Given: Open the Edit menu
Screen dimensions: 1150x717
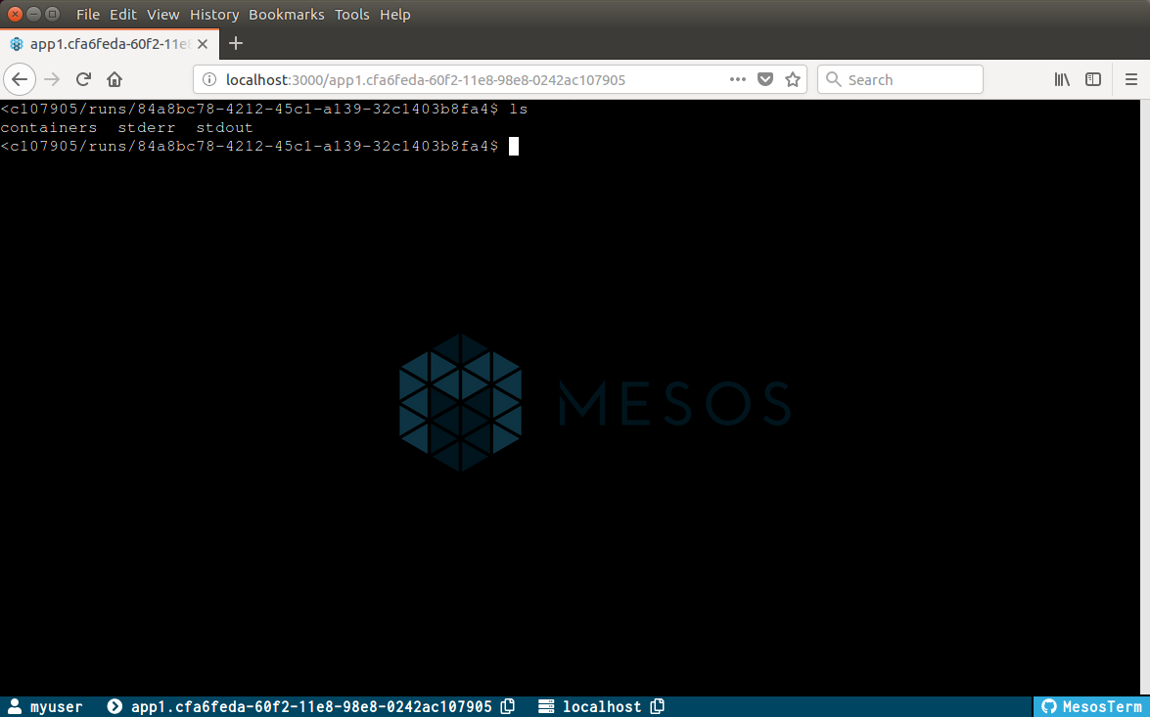Looking at the screenshot, I should pos(122,15).
